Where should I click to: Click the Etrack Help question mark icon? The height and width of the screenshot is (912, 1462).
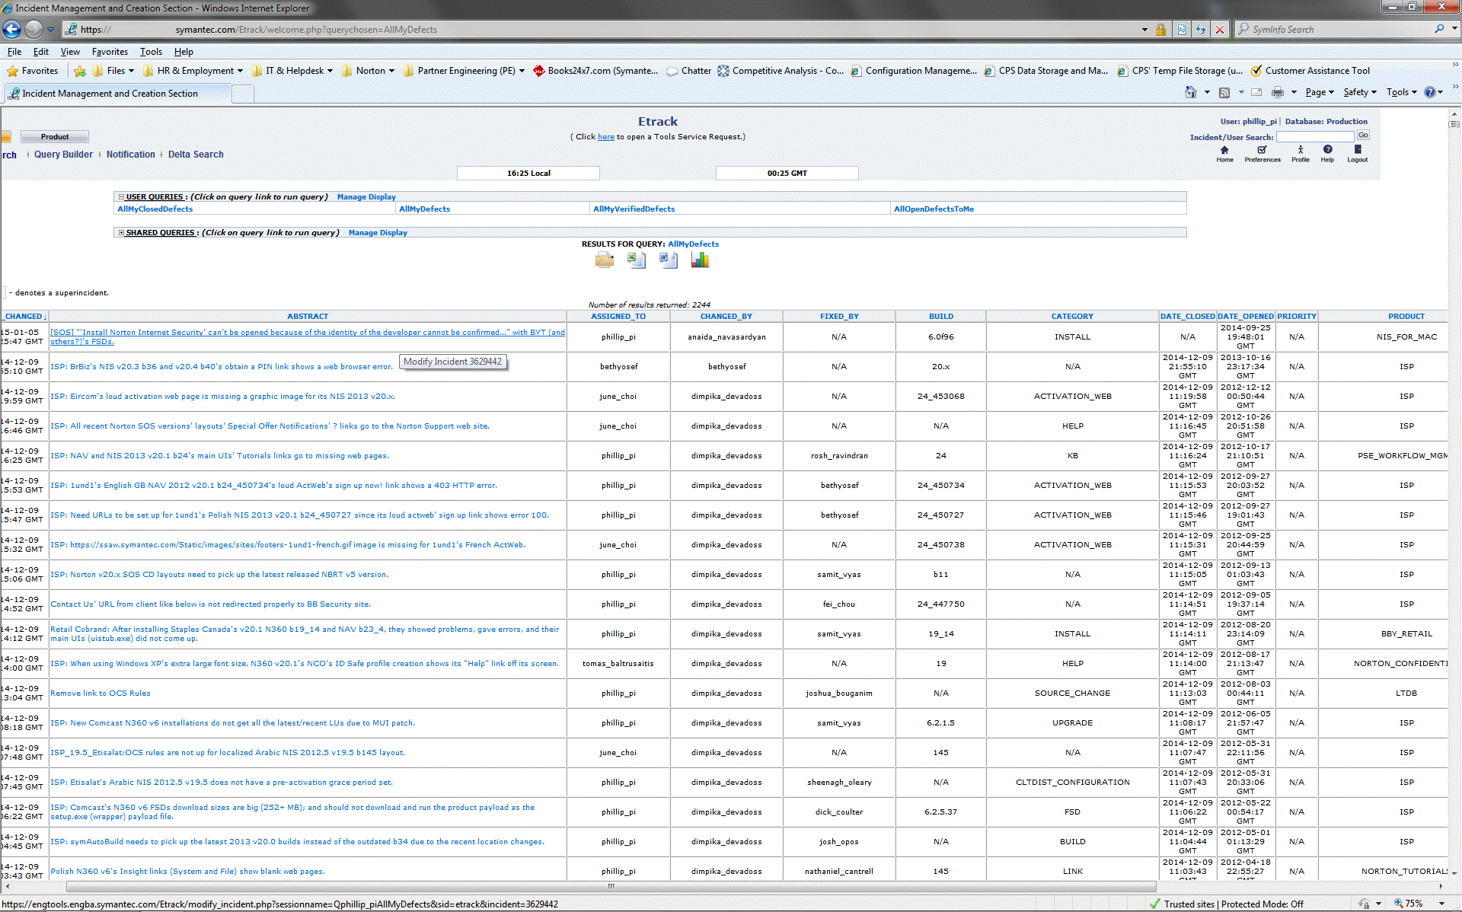pyautogui.click(x=1327, y=151)
